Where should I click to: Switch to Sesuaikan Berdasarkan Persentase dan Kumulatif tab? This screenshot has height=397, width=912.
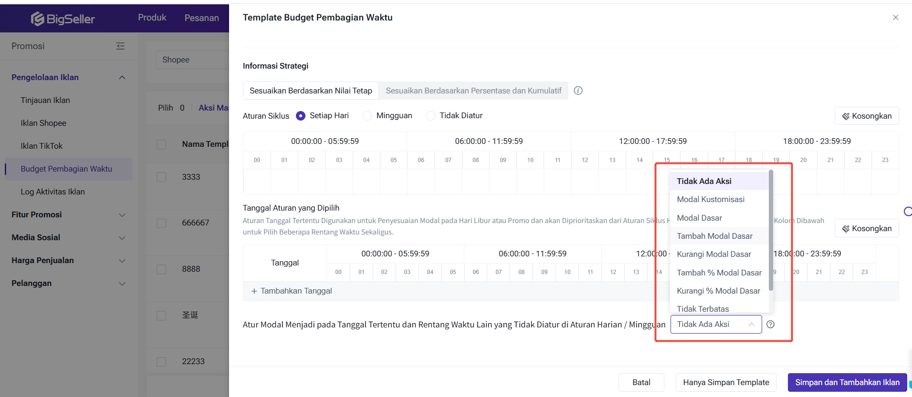(x=473, y=91)
